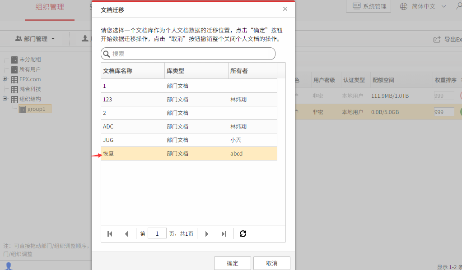Go to first page of library list
This screenshot has height=270, width=462.
tap(110, 234)
